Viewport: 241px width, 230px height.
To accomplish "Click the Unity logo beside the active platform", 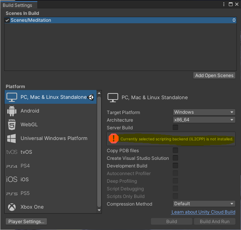I will (91, 97).
